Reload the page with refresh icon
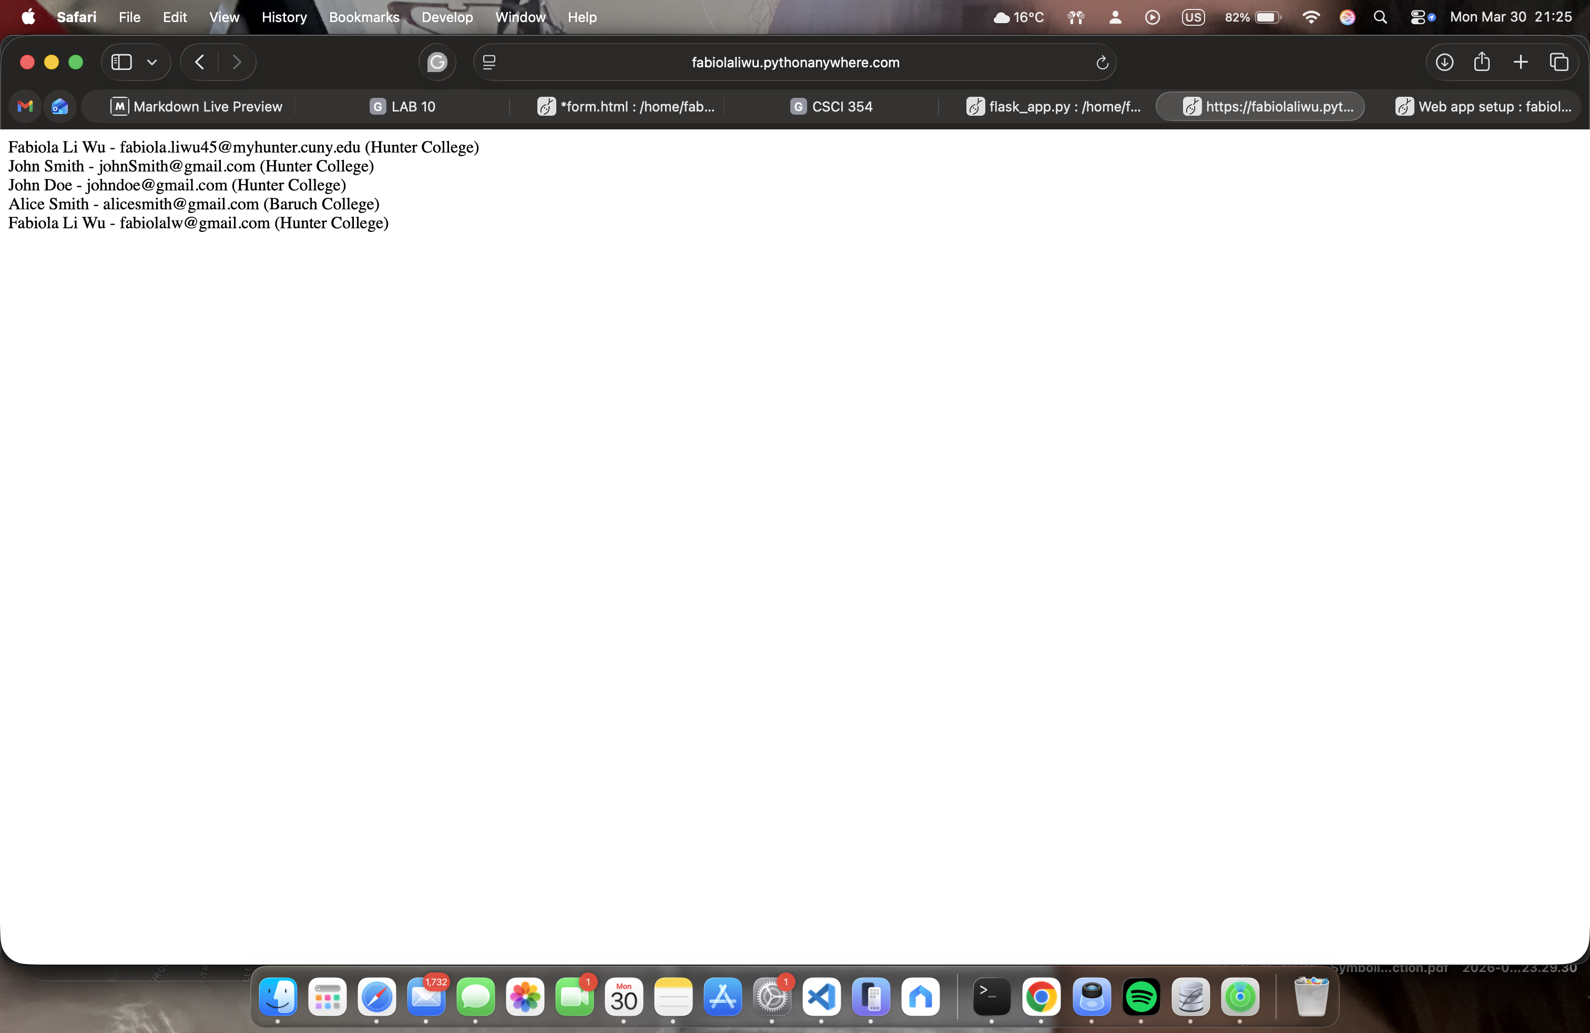The image size is (1590, 1033). click(x=1102, y=63)
